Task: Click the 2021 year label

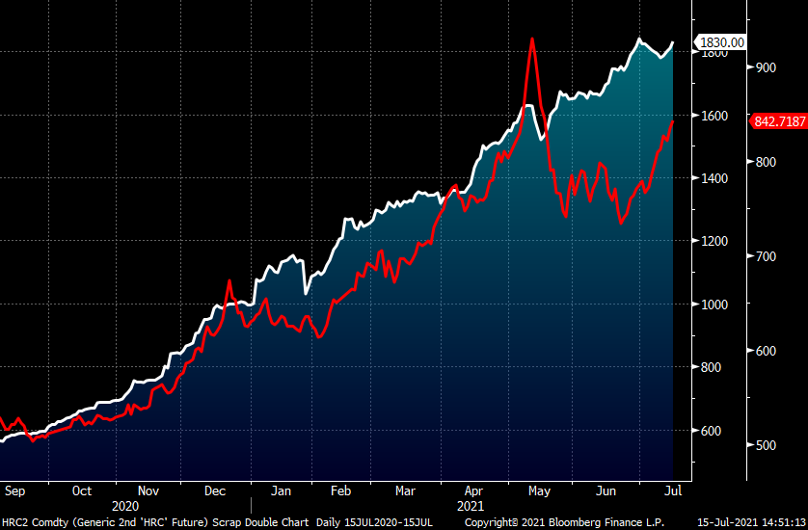Action: tap(470, 505)
